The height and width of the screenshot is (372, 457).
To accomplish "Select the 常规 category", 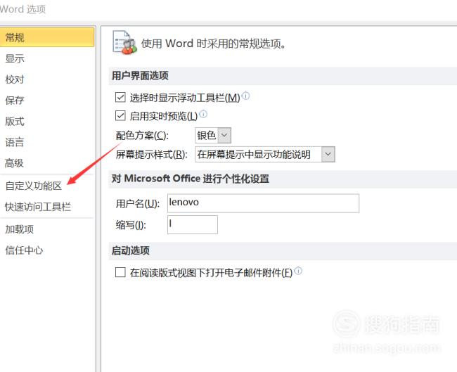I will [46, 37].
